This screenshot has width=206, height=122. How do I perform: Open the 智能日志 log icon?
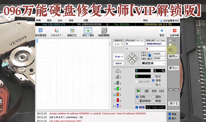click(x=72, y=31)
